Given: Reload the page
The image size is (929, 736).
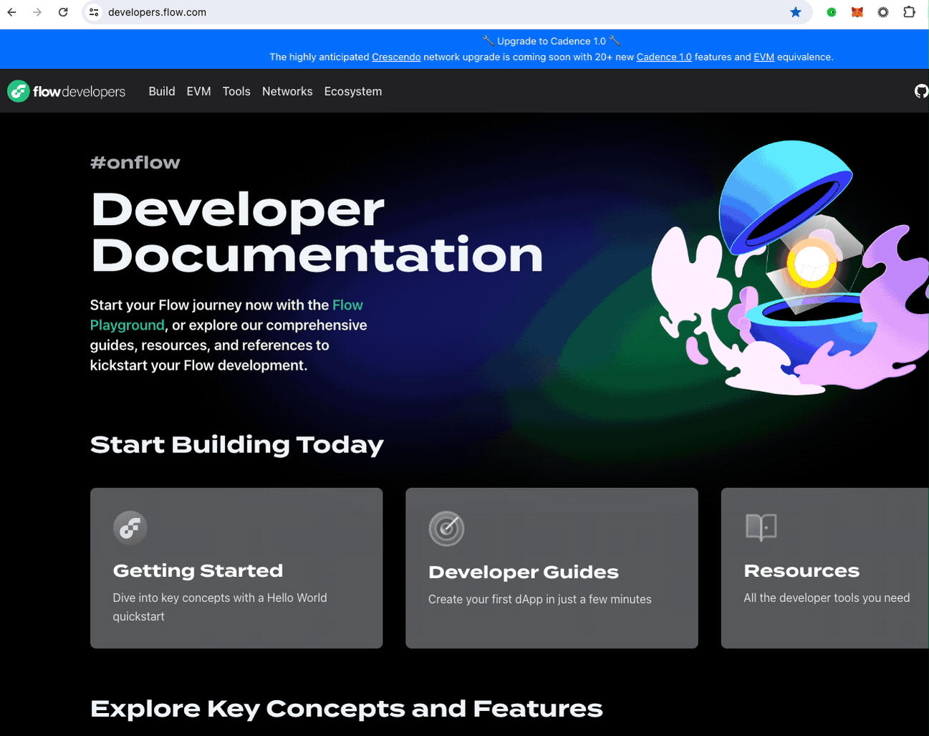Looking at the screenshot, I should [x=63, y=12].
